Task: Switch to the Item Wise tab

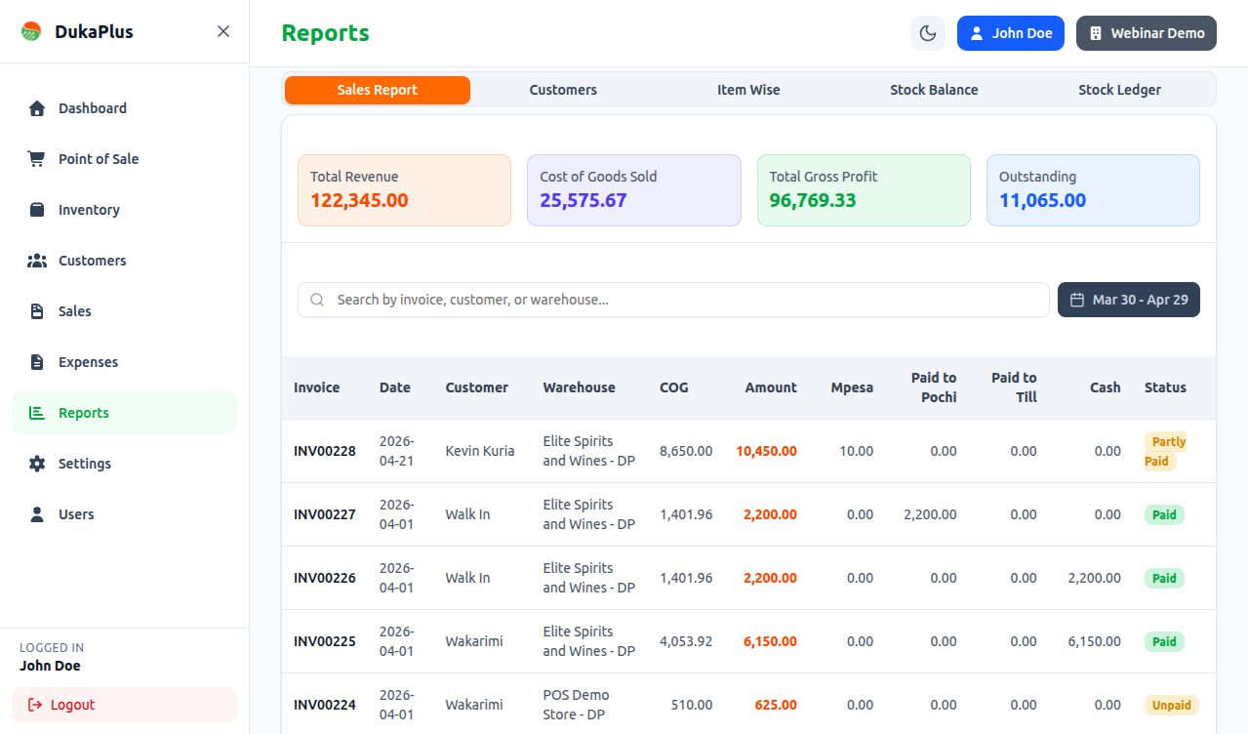Action: [748, 90]
